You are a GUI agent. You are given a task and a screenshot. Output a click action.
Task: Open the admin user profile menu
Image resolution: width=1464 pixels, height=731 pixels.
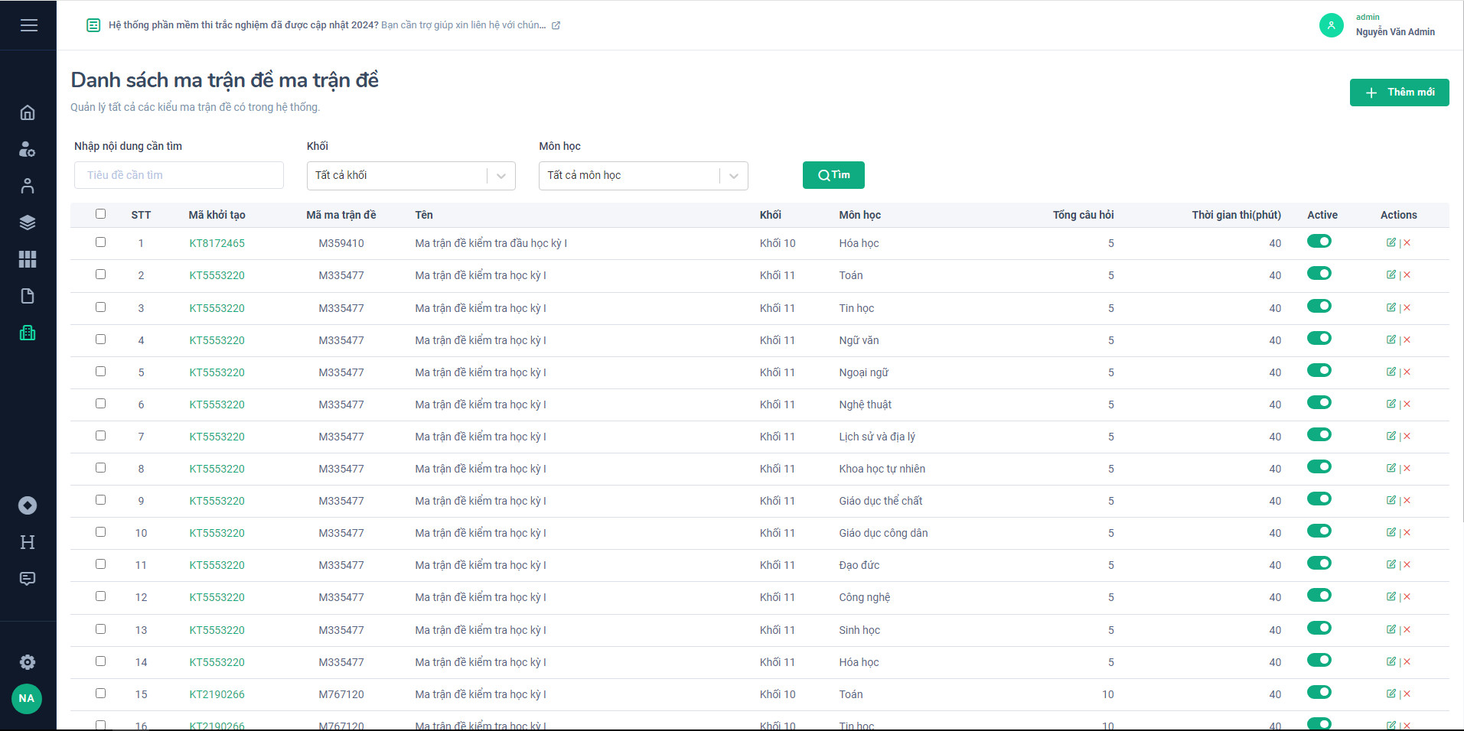click(x=1378, y=25)
